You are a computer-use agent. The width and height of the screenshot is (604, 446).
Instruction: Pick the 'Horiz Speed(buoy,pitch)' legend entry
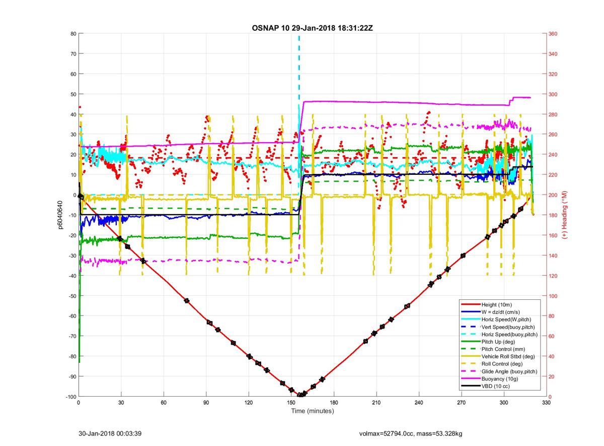509,334
